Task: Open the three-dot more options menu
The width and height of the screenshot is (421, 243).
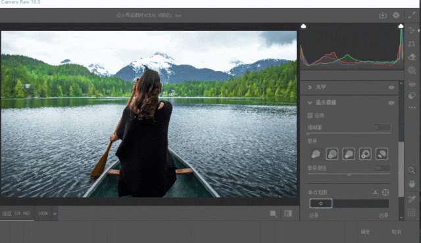Action: click(412, 107)
